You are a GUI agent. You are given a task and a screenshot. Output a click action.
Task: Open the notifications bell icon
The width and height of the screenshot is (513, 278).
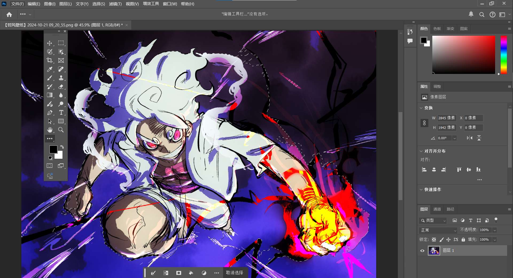tap(471, 14)
